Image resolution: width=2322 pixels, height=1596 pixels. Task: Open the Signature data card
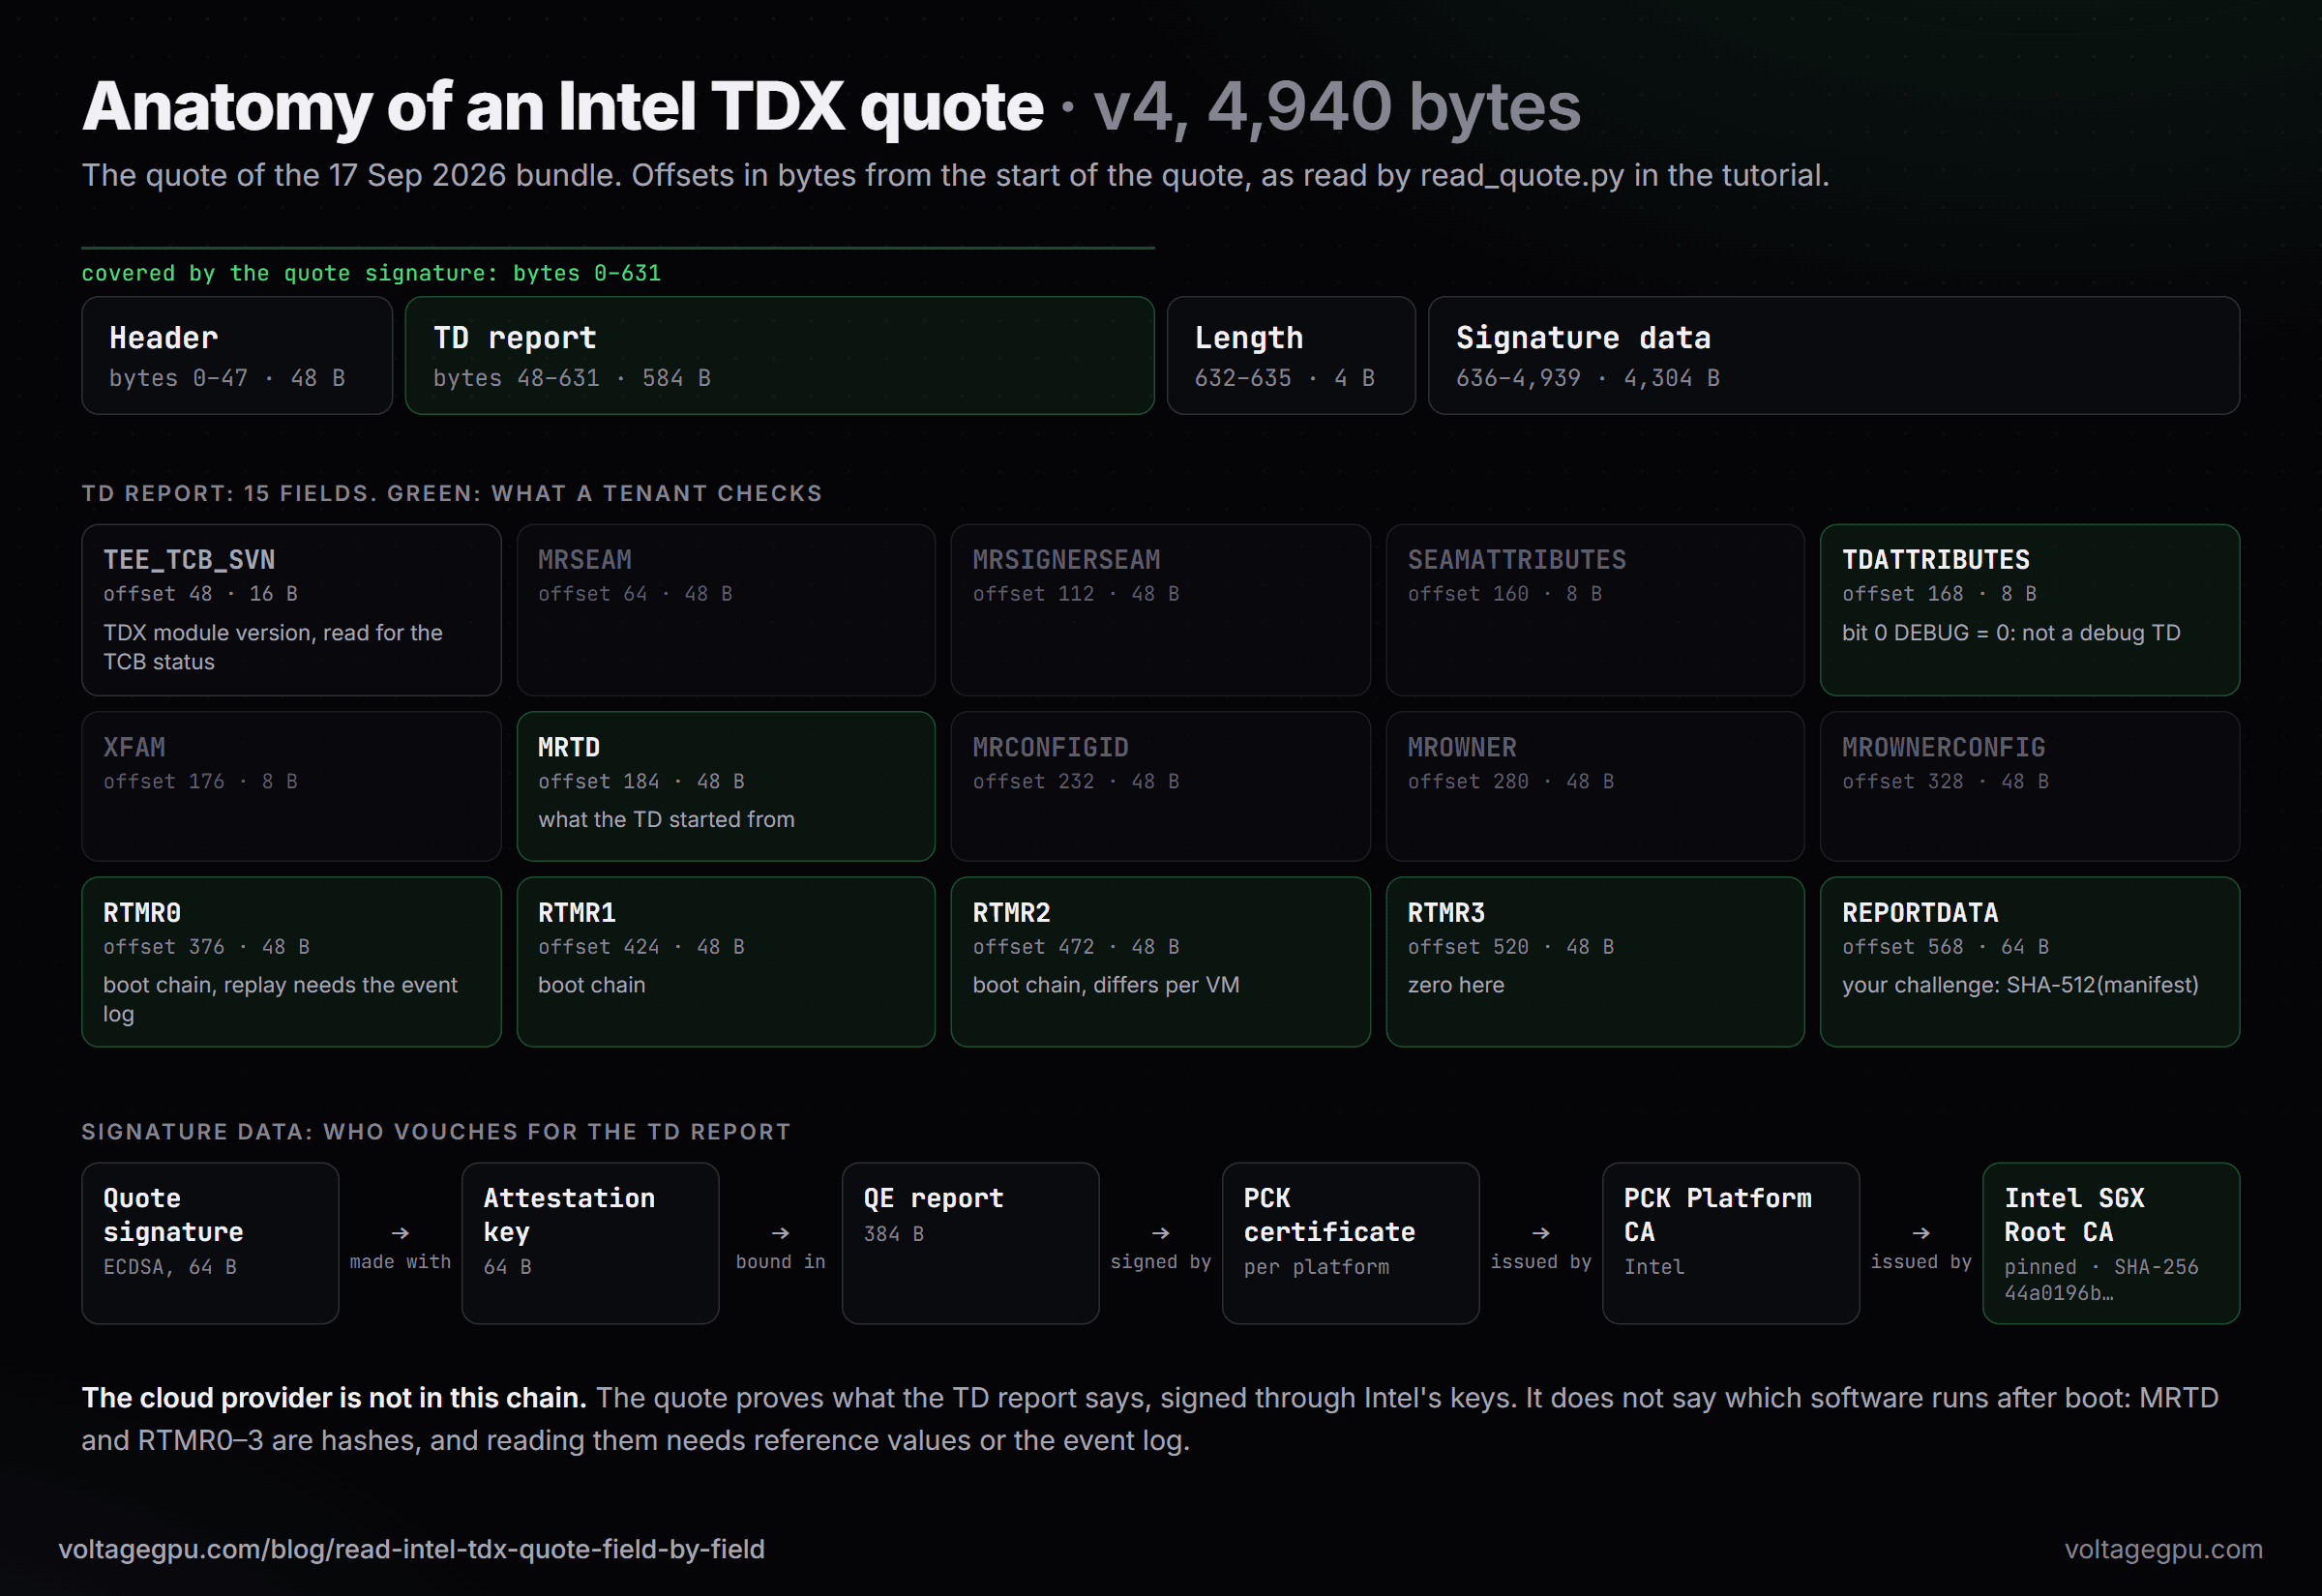[1833, 355]
